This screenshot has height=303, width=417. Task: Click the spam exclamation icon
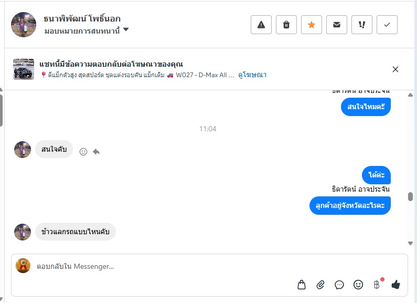[362, 25]
